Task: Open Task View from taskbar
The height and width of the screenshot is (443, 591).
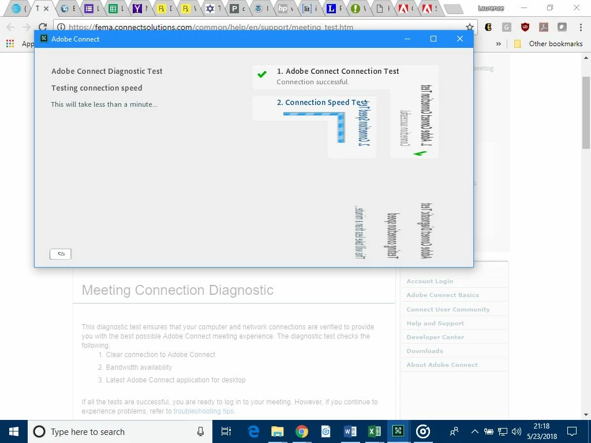Action: click(226, 431)
